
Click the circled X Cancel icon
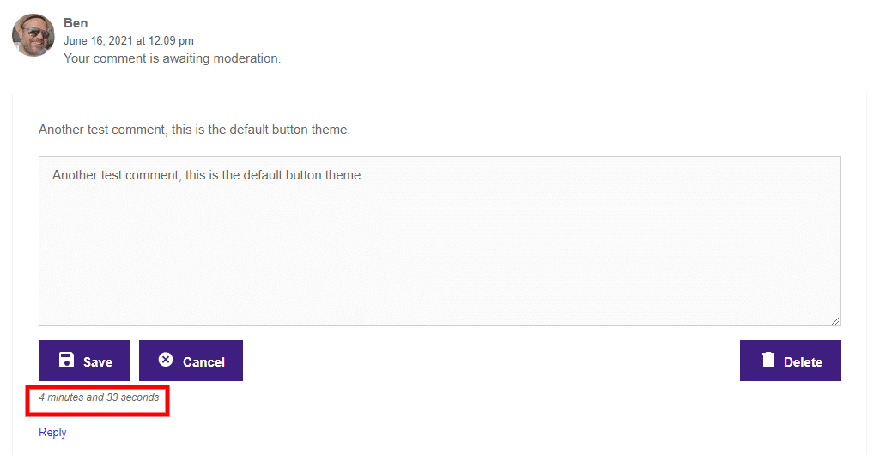pos(166,360)
